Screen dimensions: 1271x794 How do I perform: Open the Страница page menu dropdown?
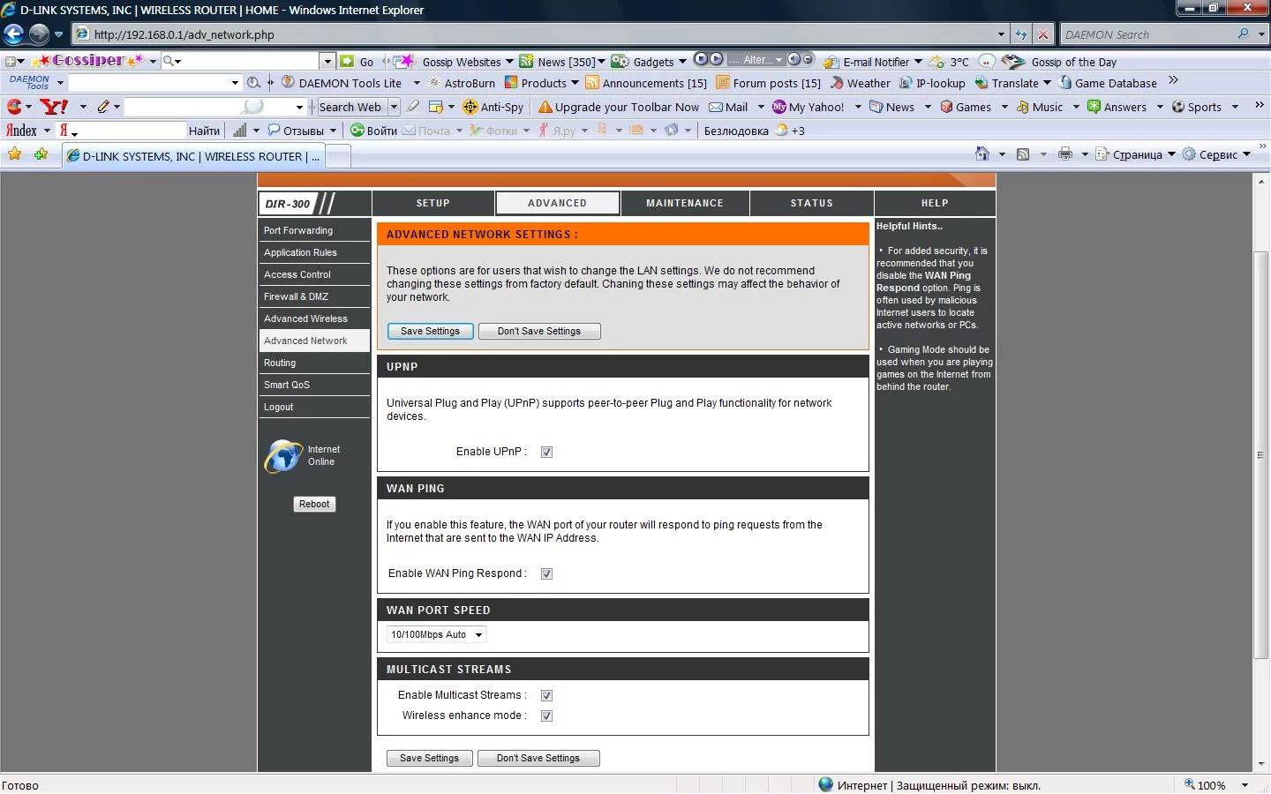click(x=1171, y=154)
